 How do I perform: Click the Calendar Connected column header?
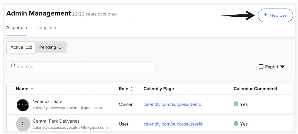255,89
